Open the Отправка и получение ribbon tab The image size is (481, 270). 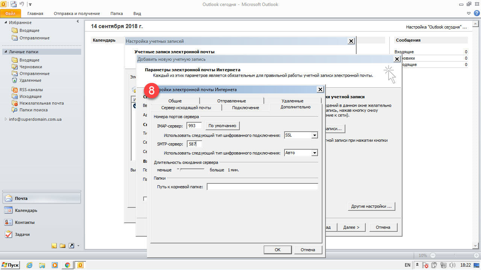click(77, 13)
